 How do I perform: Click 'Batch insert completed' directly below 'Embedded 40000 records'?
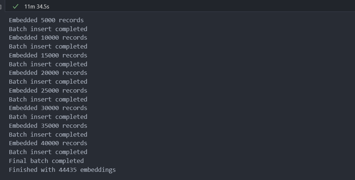(48, 152)
